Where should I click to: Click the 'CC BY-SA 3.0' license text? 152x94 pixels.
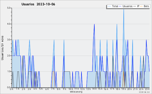click(144, 92)
